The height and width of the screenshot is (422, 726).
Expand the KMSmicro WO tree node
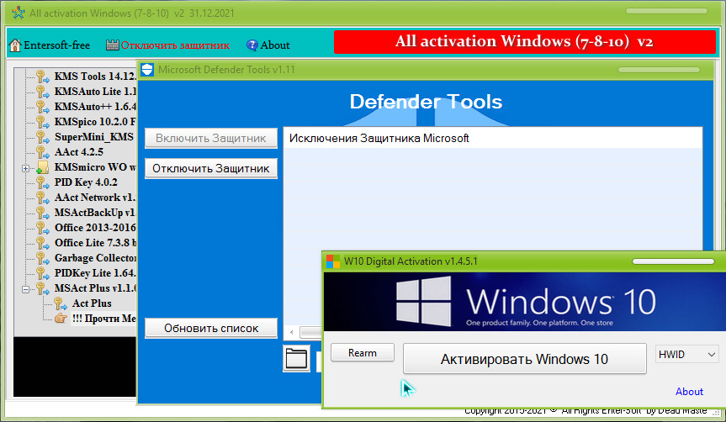pos(26,168)
